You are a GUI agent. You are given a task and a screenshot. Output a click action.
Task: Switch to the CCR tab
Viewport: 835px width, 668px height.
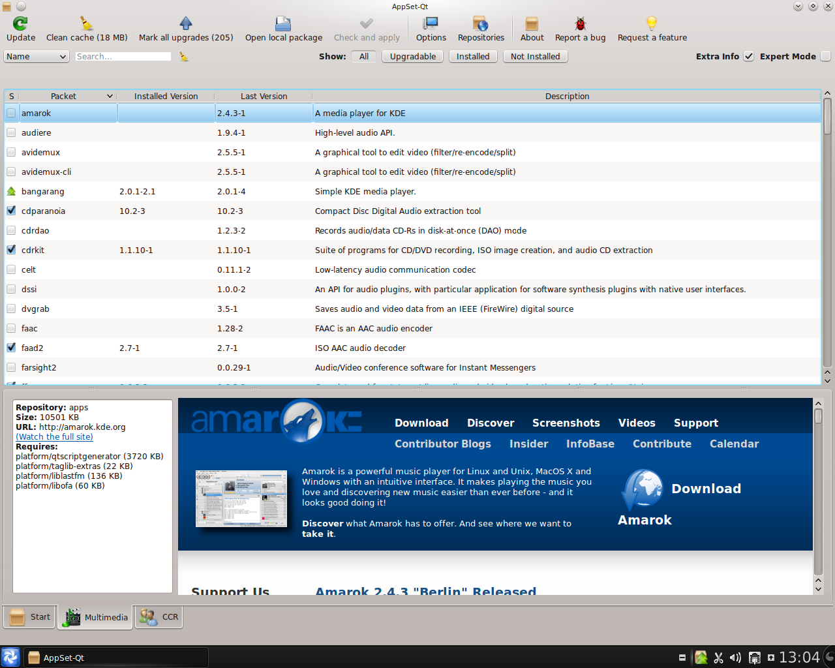tap(159, 616)
